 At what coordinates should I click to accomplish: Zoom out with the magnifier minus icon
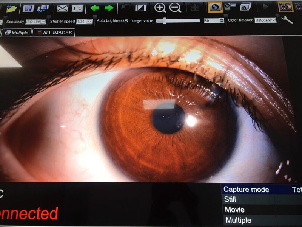click(x=175, y=7)
